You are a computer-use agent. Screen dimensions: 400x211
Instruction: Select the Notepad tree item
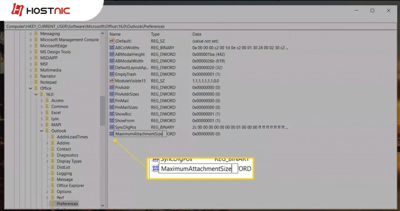(x=48, y=82)
